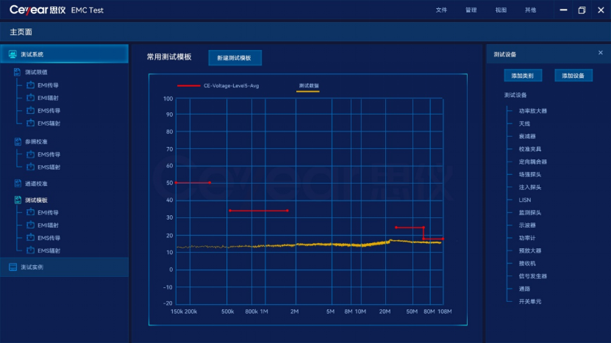Select 功率放大器 in the device tree

tap(532, 111)
